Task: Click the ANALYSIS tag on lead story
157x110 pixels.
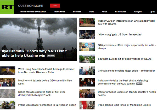Action: pos(51,56)
